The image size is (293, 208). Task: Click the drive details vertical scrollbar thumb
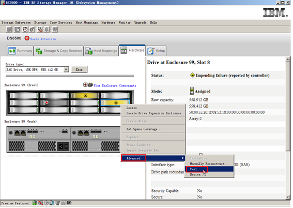click(288, 106)
